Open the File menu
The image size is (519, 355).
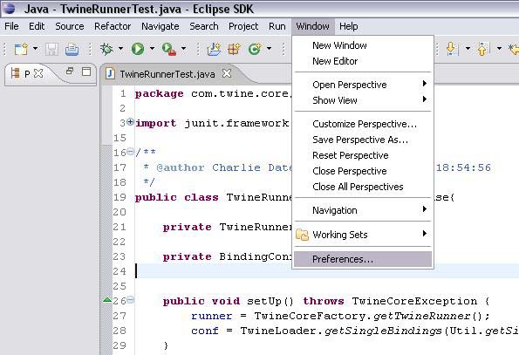click(x=11, y=26)
